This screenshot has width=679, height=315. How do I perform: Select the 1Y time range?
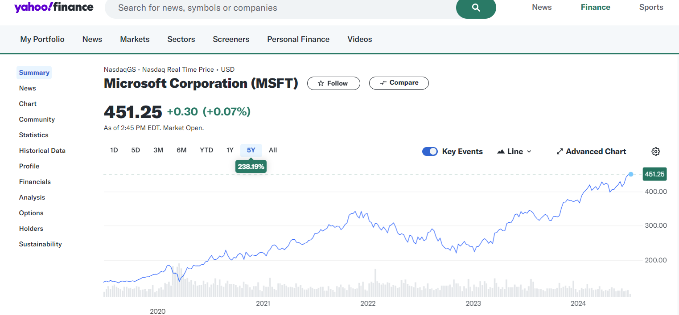tap(230, 150)
